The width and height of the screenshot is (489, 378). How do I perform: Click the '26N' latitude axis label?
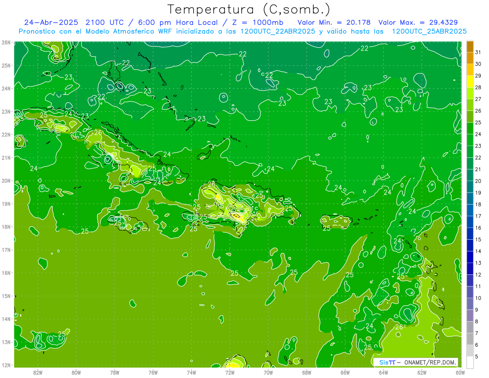click(6, 42)
